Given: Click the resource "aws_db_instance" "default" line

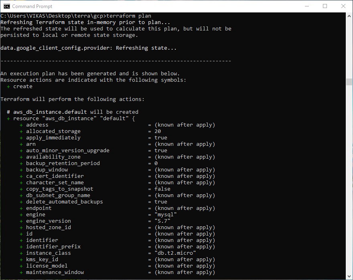Looking at the screenshot, I should (x=71, y=118).
